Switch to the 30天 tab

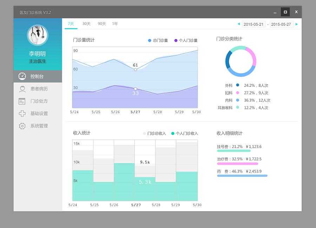pyautogui.click(x=86, y=24)
